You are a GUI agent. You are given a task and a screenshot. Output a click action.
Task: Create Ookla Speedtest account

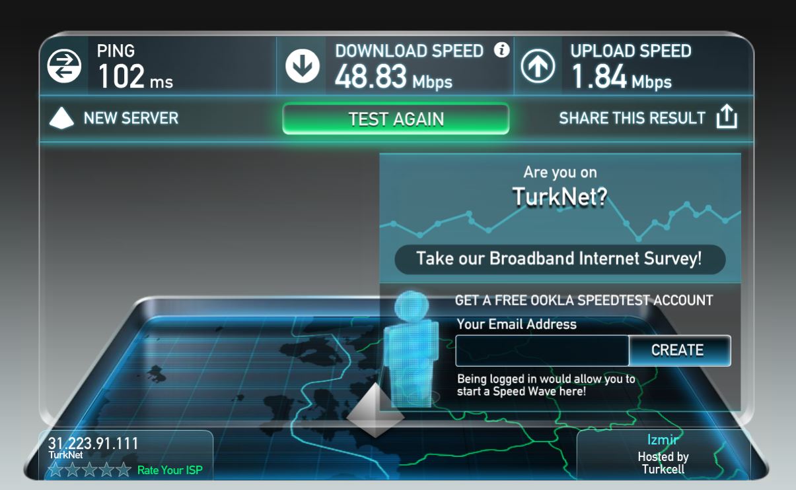pyautogui.click(x=679, y=350)
